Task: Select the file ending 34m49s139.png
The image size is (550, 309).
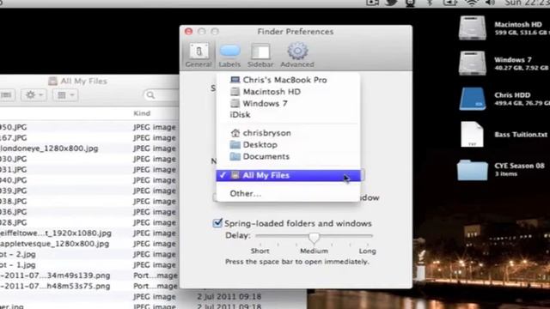Action: [55, 276]
